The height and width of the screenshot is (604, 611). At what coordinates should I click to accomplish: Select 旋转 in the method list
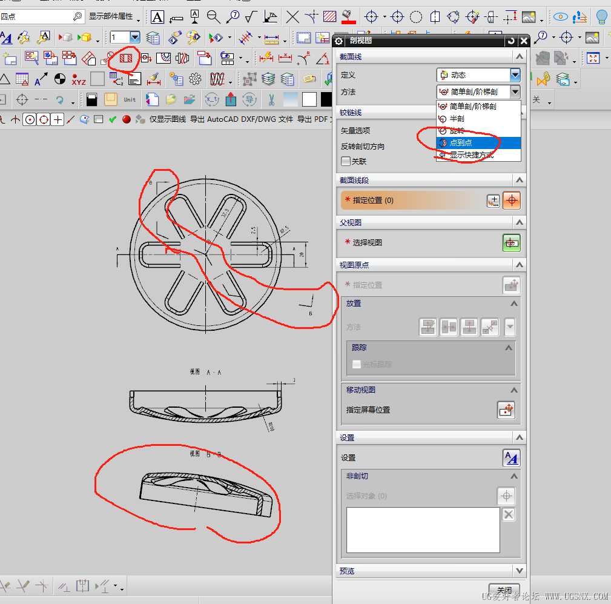(478, 131)
